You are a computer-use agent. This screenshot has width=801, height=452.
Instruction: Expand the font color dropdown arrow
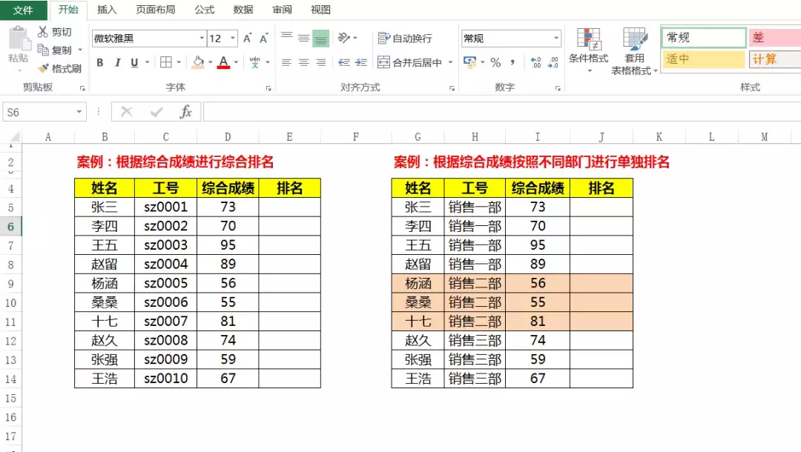point(236,62)
